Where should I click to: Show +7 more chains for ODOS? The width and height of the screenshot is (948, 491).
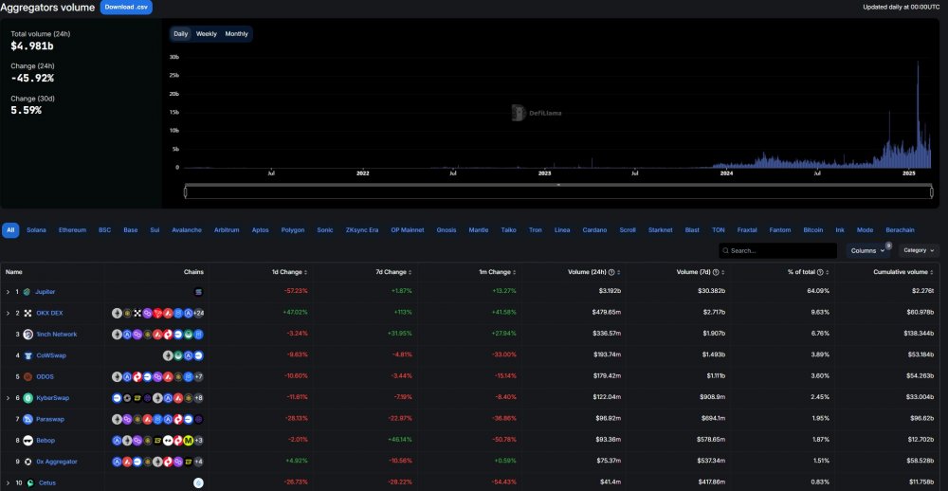pos(199,376)
